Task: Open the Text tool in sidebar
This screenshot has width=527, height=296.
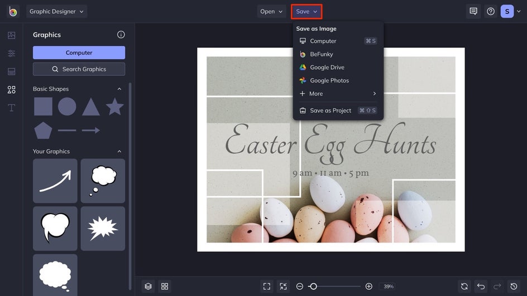Action: coord(11,108)
